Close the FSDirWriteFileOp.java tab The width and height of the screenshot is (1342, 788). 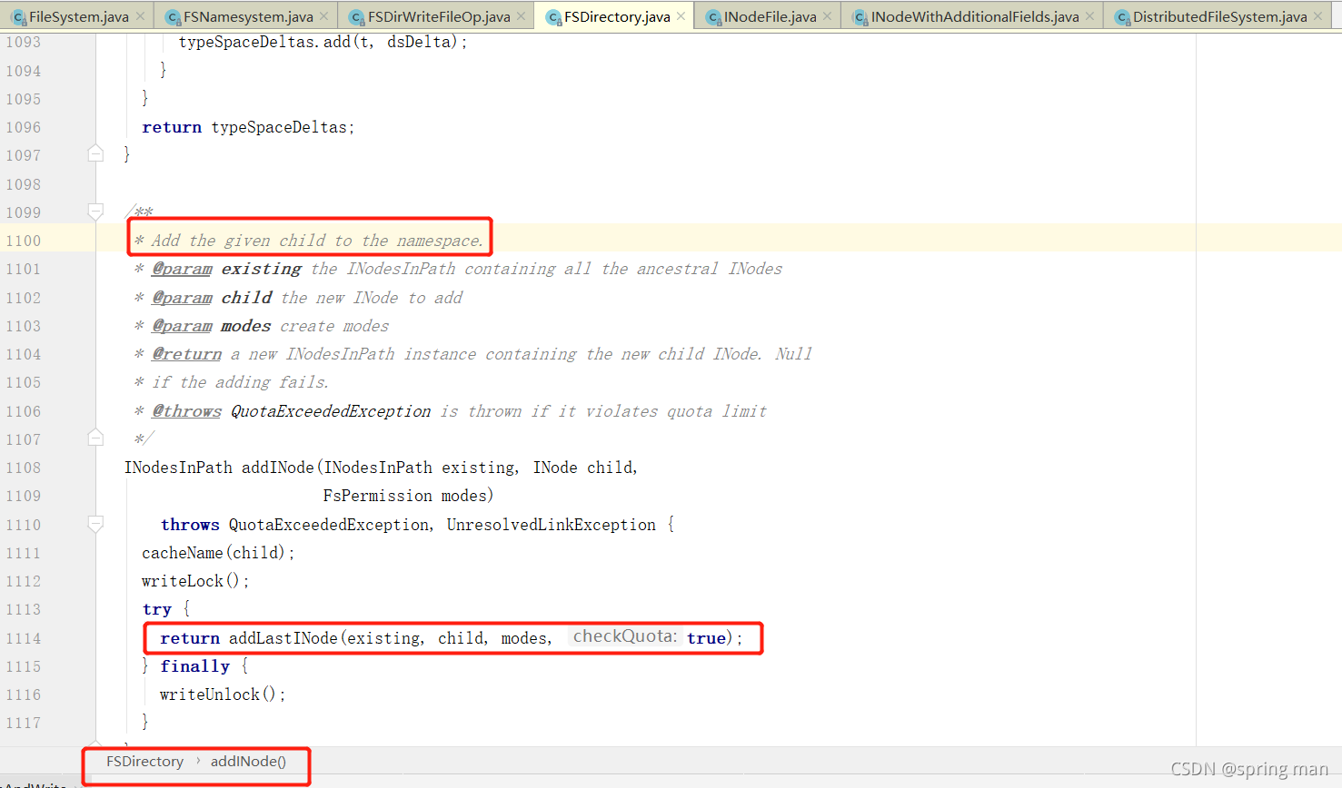click(x=522, y=16)
